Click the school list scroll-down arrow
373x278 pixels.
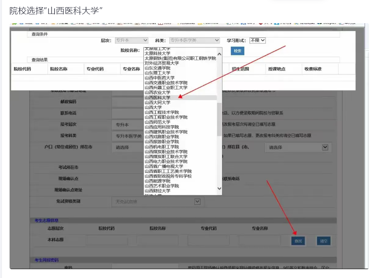click(219, 188)
